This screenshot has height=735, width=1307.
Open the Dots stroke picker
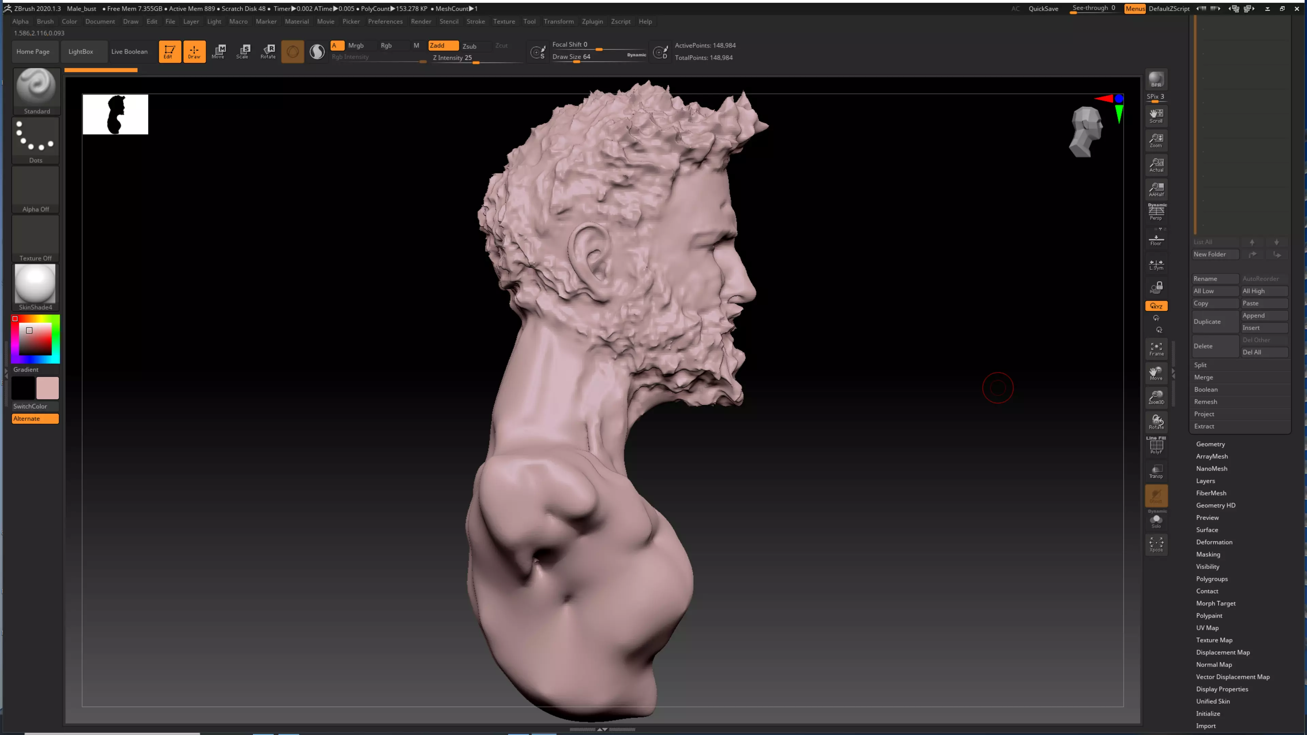(x=36, y=141)
